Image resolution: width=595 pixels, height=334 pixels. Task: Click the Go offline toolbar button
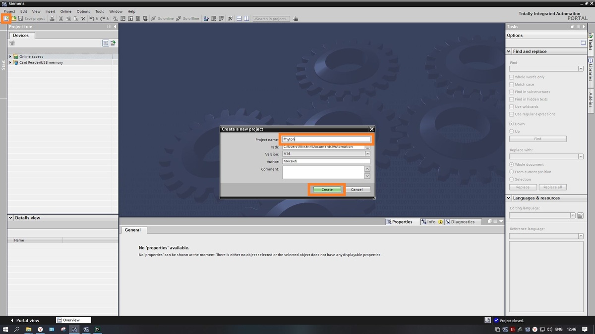[188, 18]
